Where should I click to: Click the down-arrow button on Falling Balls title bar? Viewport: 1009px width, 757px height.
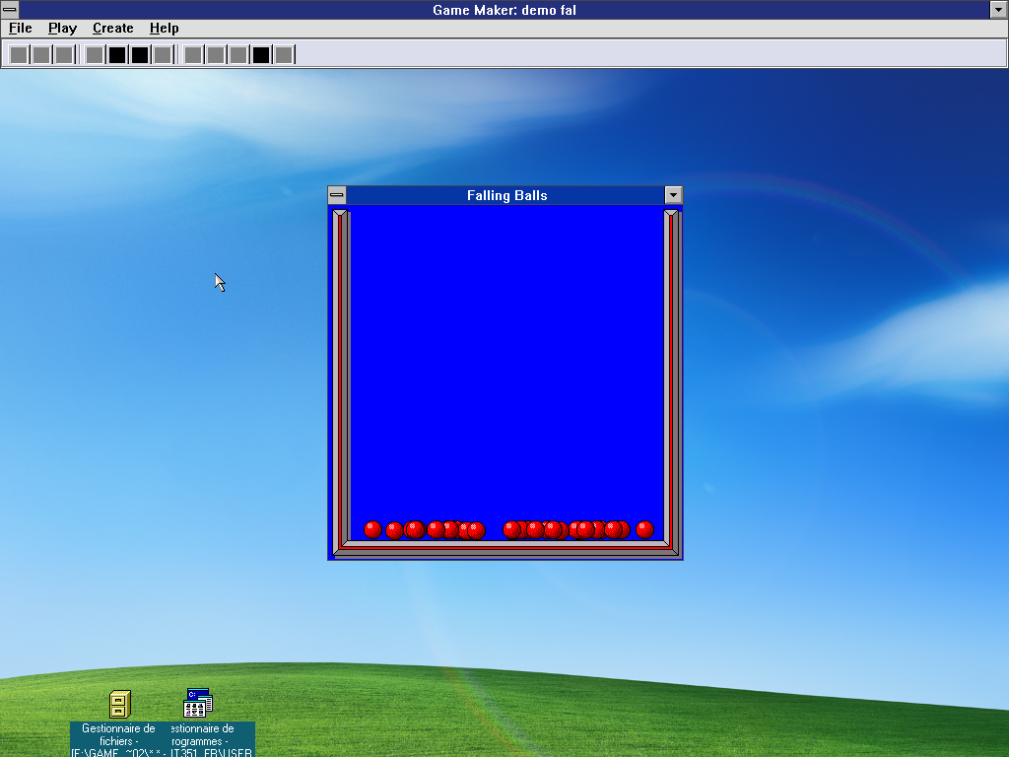(673, 195)
